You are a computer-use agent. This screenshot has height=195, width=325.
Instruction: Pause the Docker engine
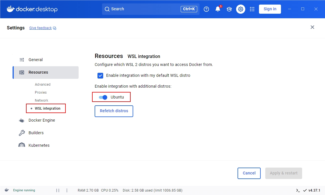pos(58,190)
